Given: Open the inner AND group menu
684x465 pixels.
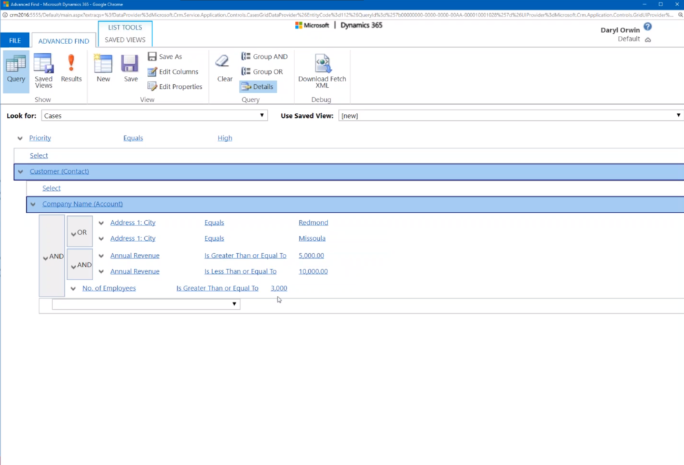Looking at the screenshot, I should pos(79,265).
